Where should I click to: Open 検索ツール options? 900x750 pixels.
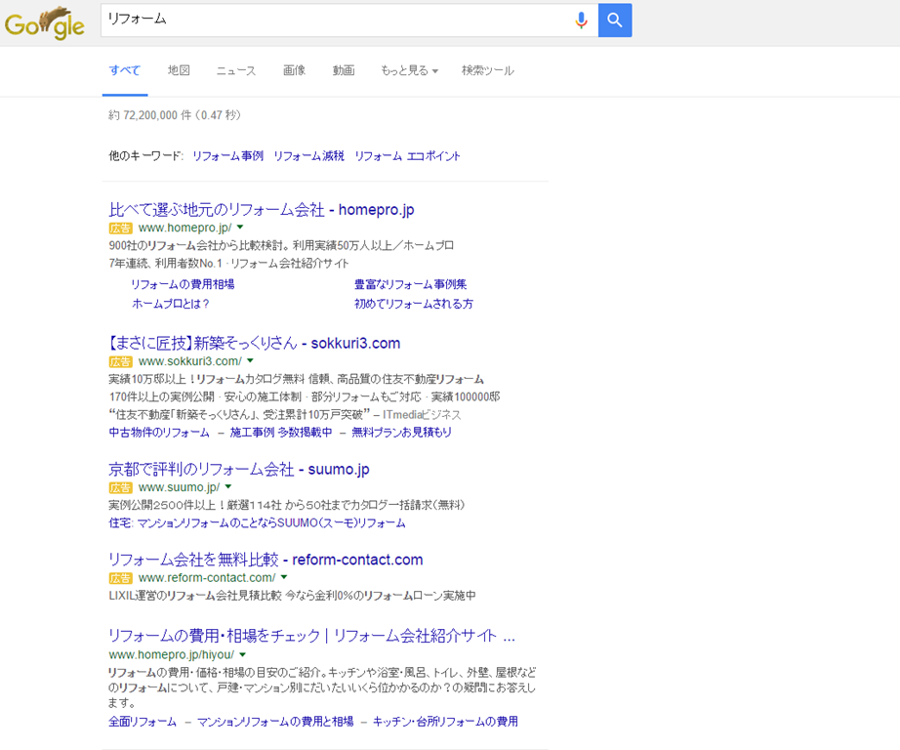(x=487, y=70)
